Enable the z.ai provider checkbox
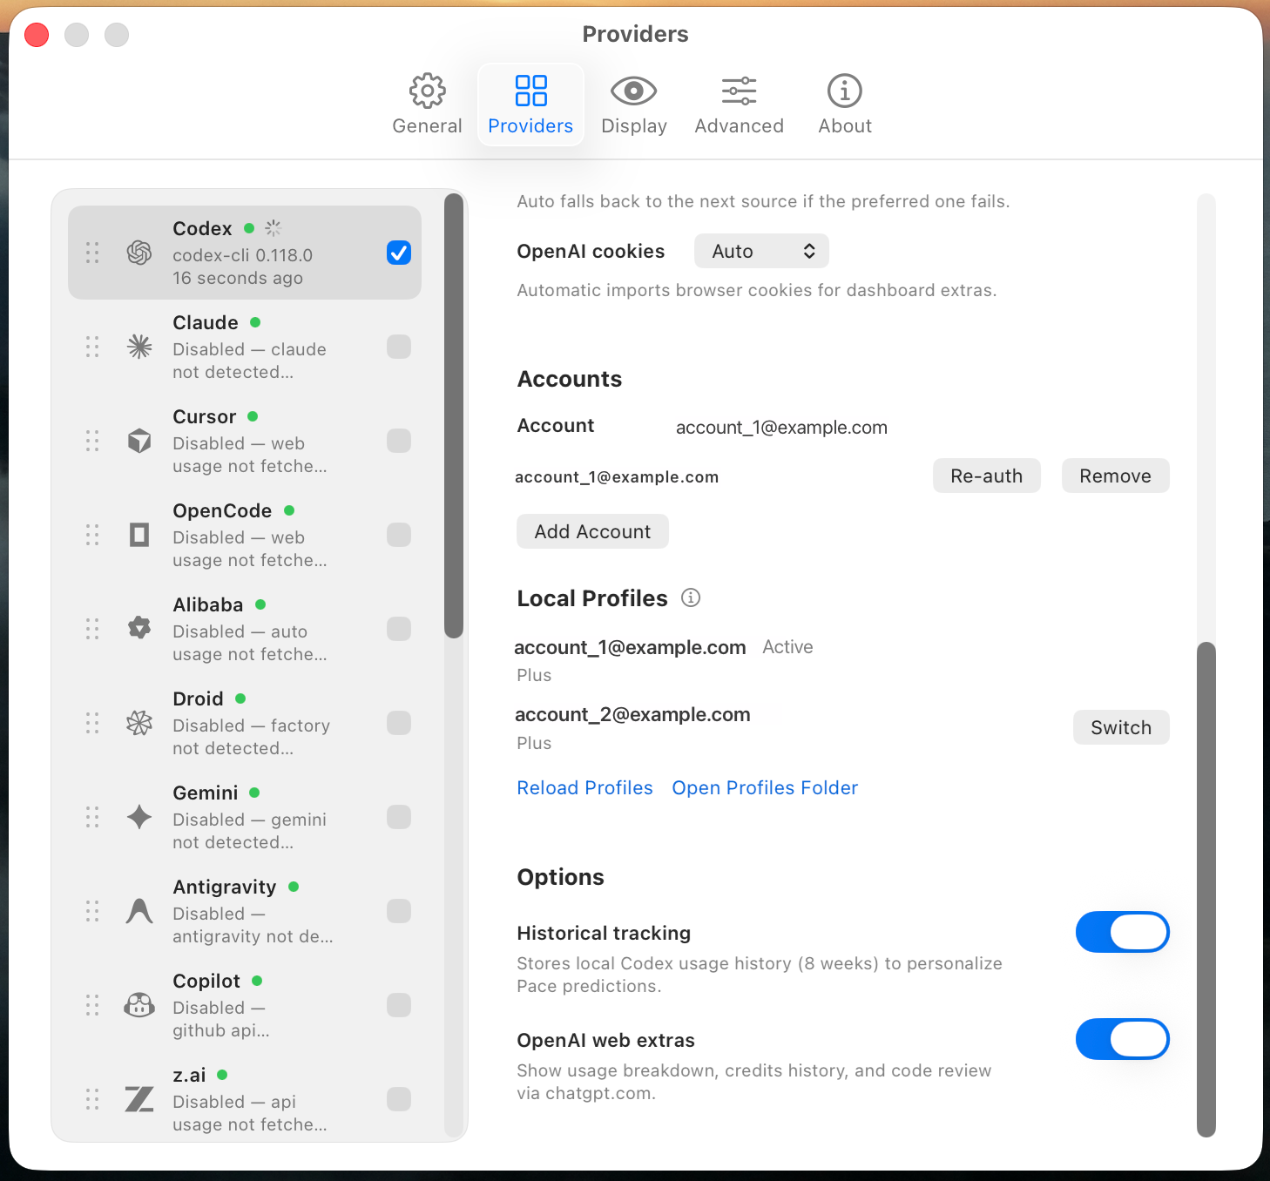Viewport: 1270px width, 1181px height. coord(399,1099)
